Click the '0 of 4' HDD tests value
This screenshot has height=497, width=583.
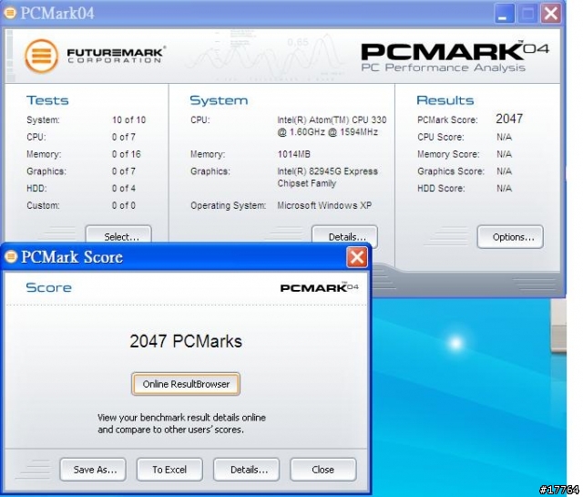[124, 189]
